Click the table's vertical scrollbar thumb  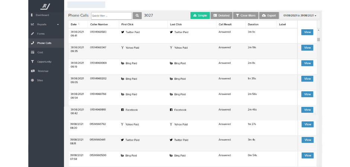pyautogui.click(x=318, y=39)
